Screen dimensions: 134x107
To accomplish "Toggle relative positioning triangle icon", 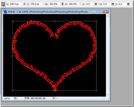I will pos(24,4).
